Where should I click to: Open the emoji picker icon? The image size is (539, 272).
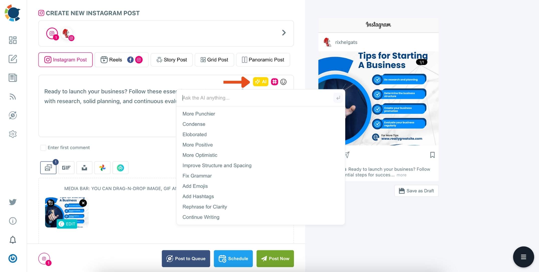point(283,82)
